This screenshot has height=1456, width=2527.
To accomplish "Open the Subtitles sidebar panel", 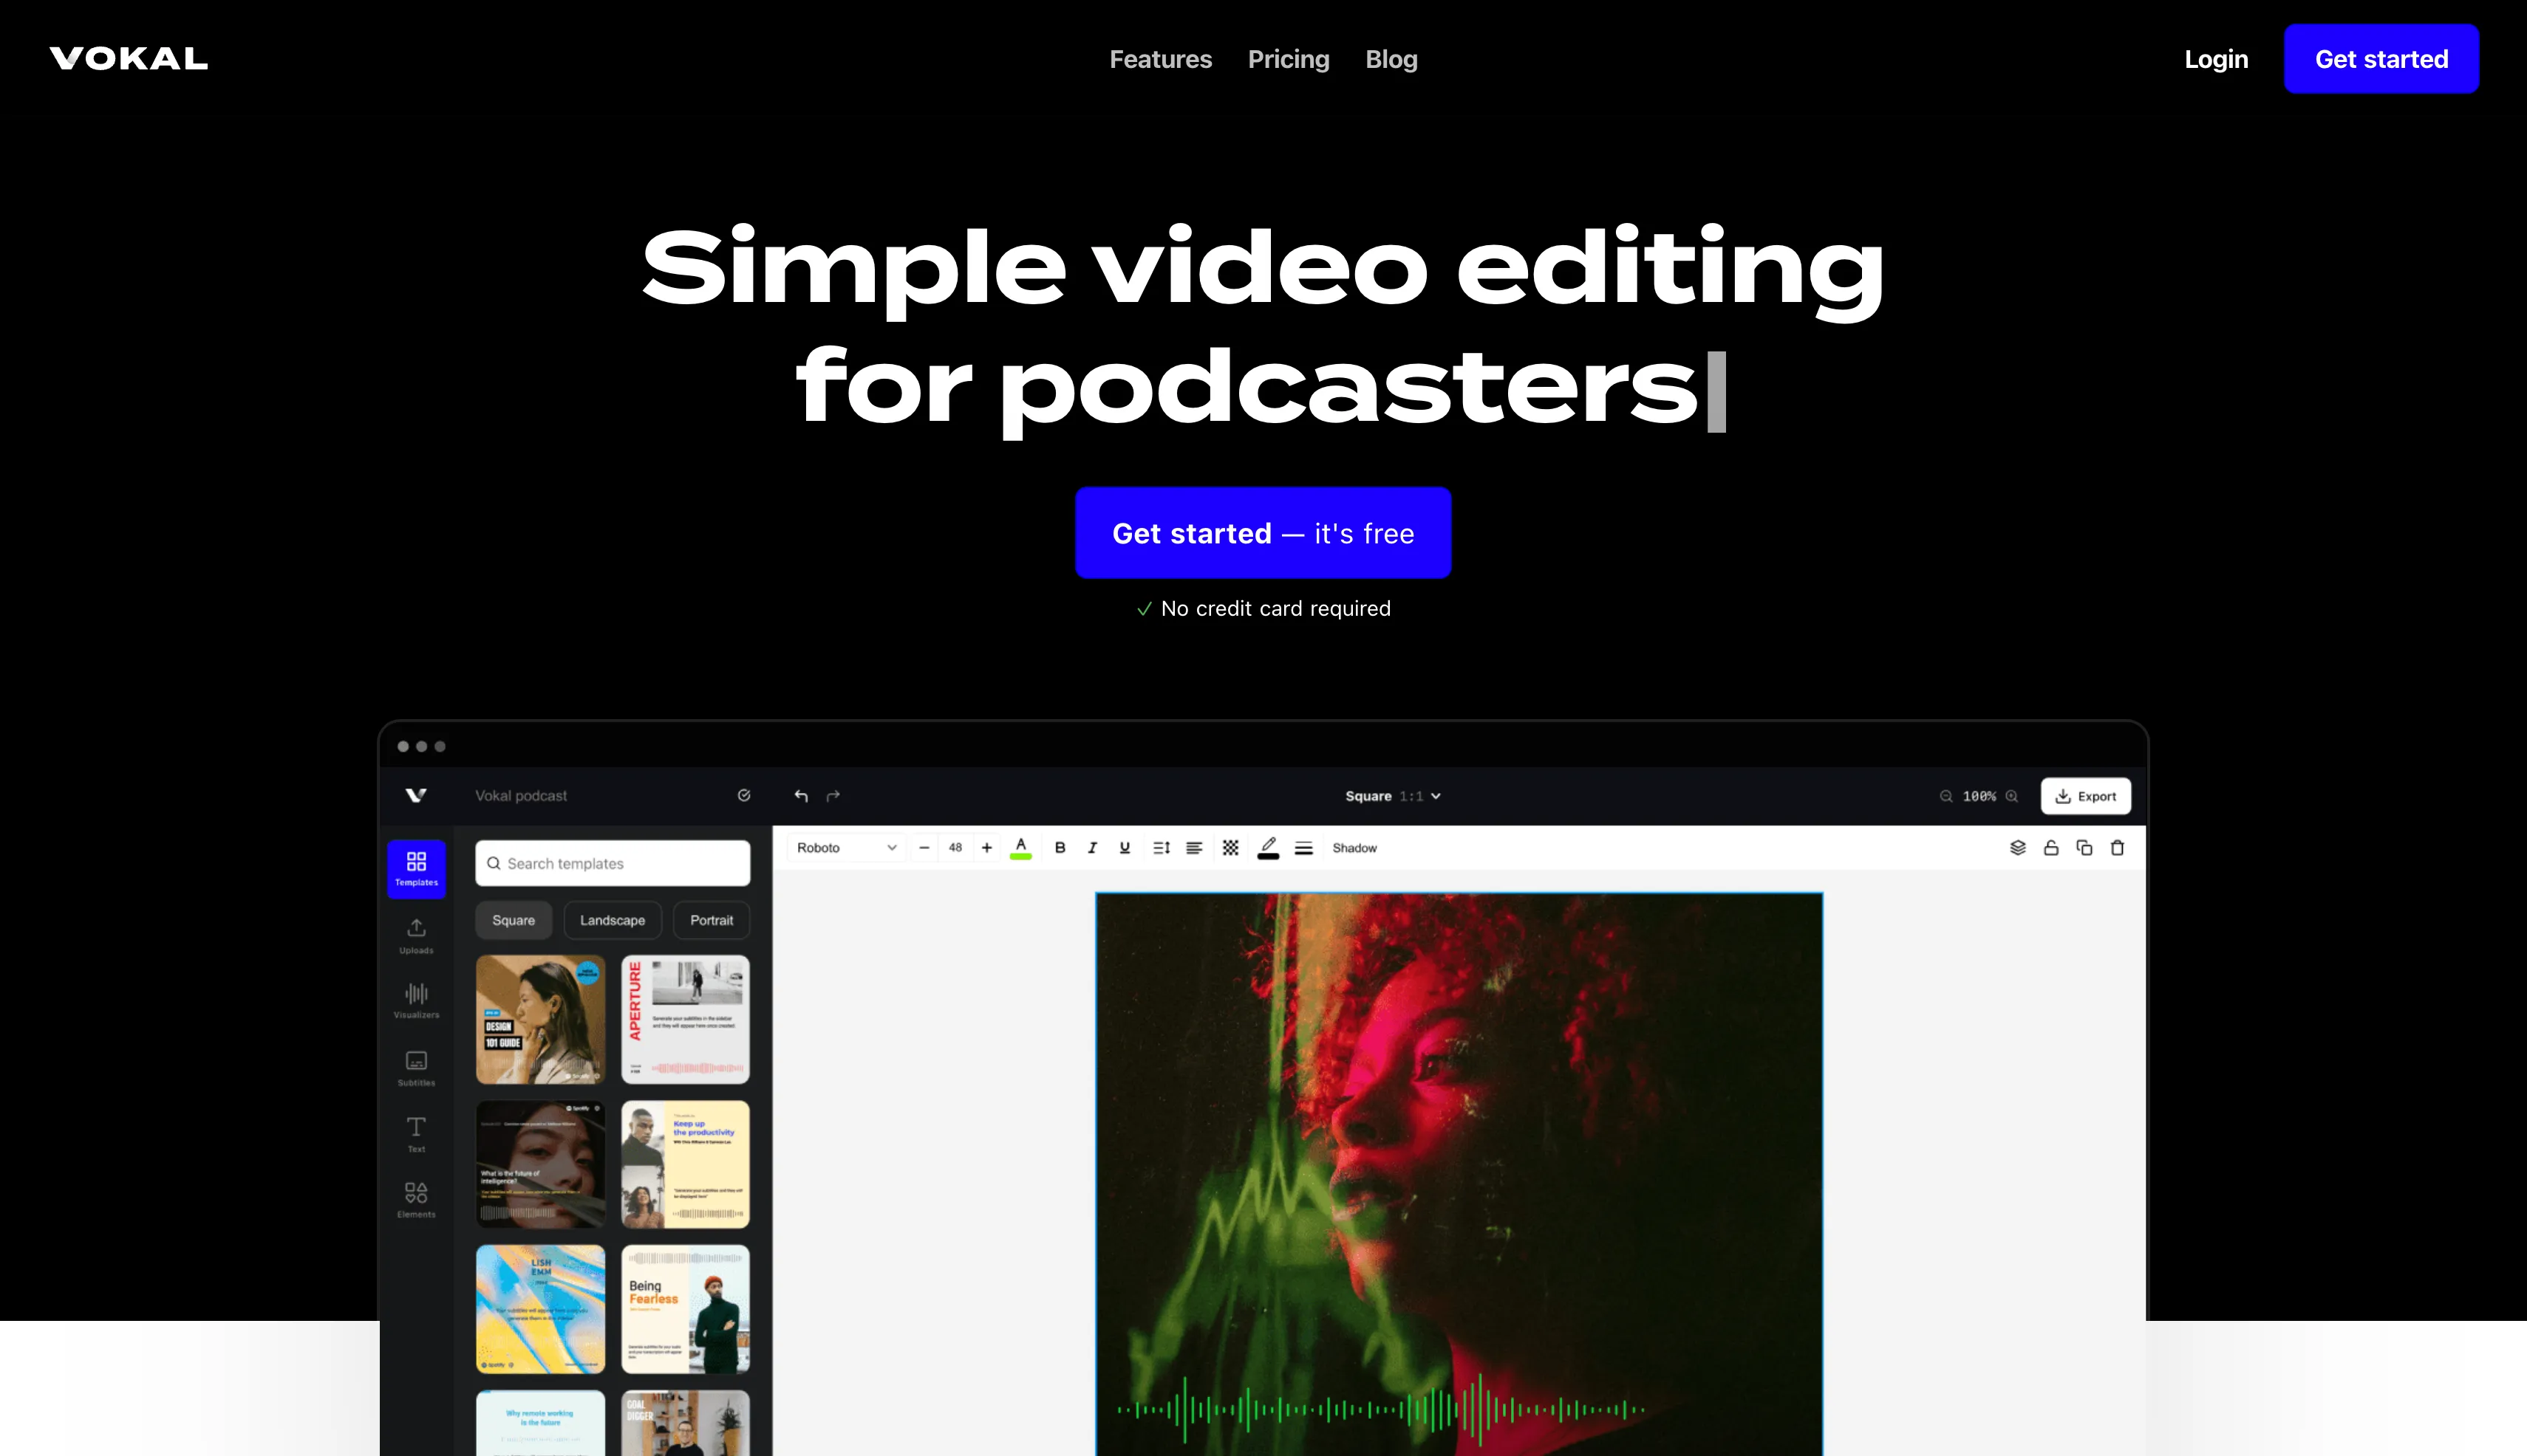I will click(416, 1067).
